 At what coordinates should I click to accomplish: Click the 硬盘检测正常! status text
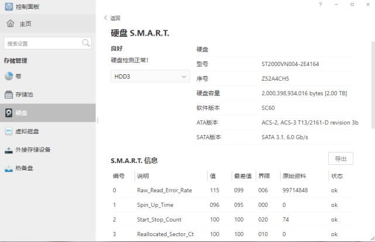[130, 60]
